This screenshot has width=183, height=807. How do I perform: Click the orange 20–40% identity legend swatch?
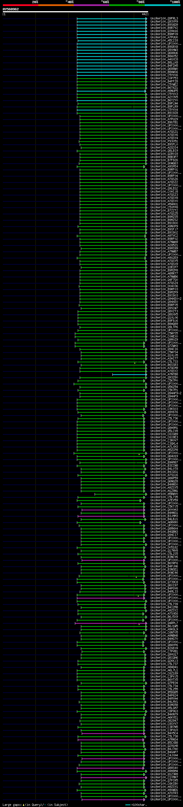tap(56, 5)
